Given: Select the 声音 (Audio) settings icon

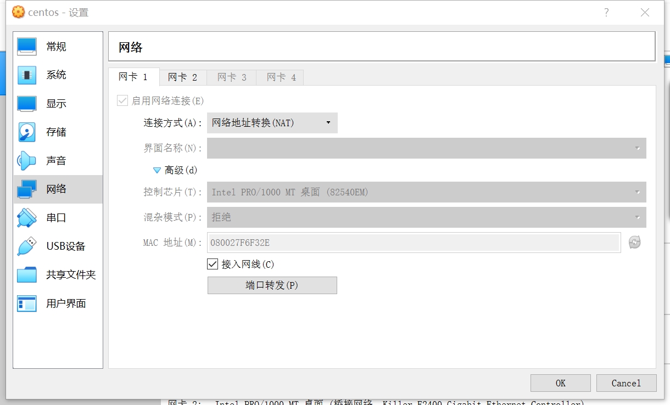Looking at the screenshot, I should (27, 160).
